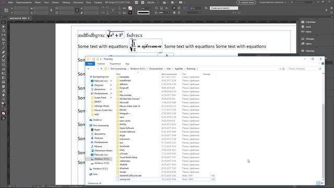Click the Publish Online button
The width and height of the screenshot is (334, 188).
(246, 3)
